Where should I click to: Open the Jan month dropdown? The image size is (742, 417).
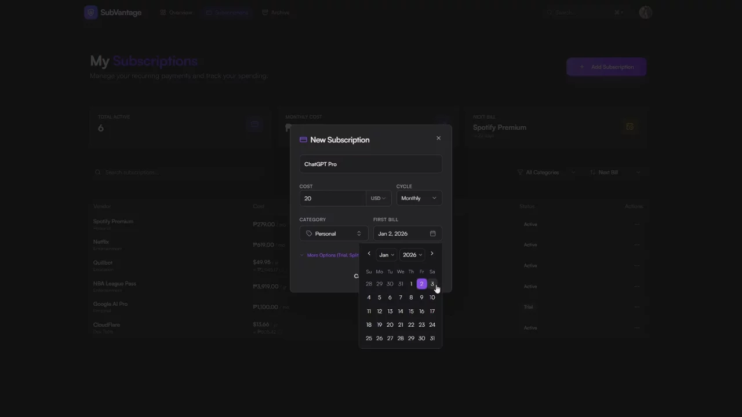tap(386, 255)
